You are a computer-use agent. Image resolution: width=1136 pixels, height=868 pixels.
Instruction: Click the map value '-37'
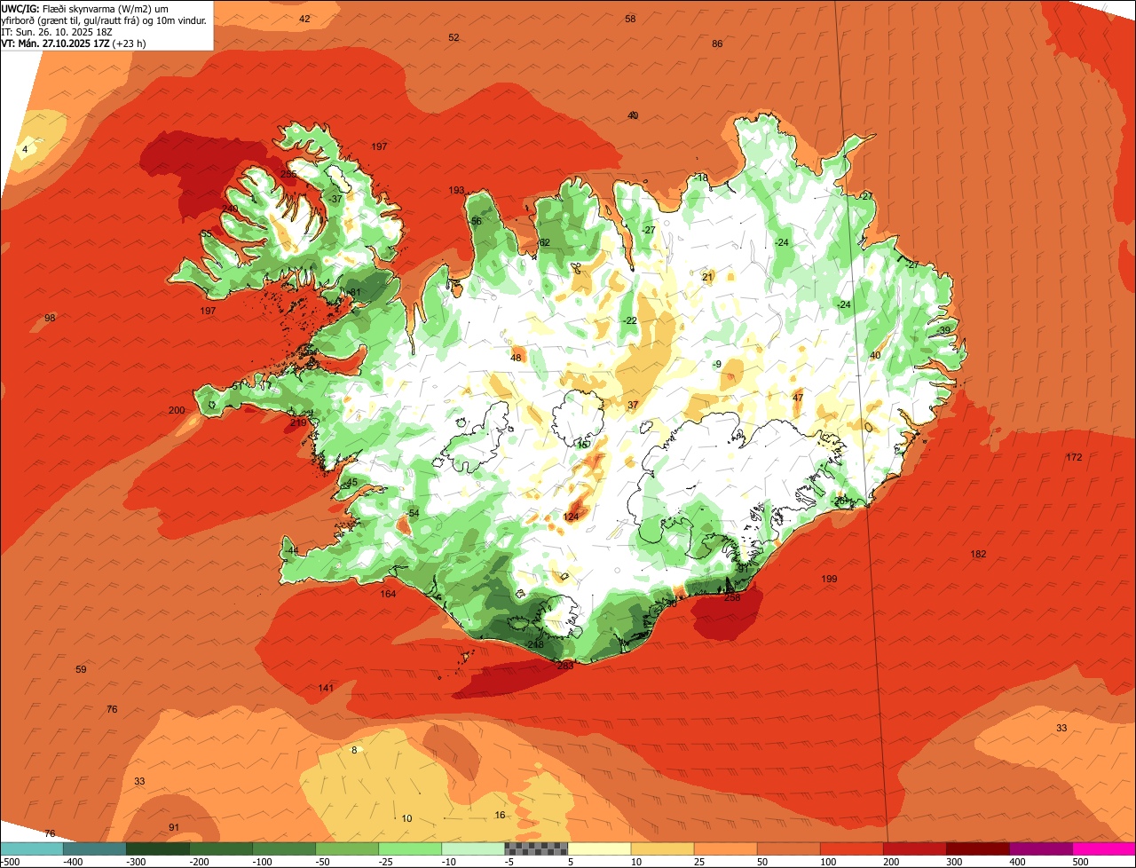pyautogui.click(x=334, y=199)
